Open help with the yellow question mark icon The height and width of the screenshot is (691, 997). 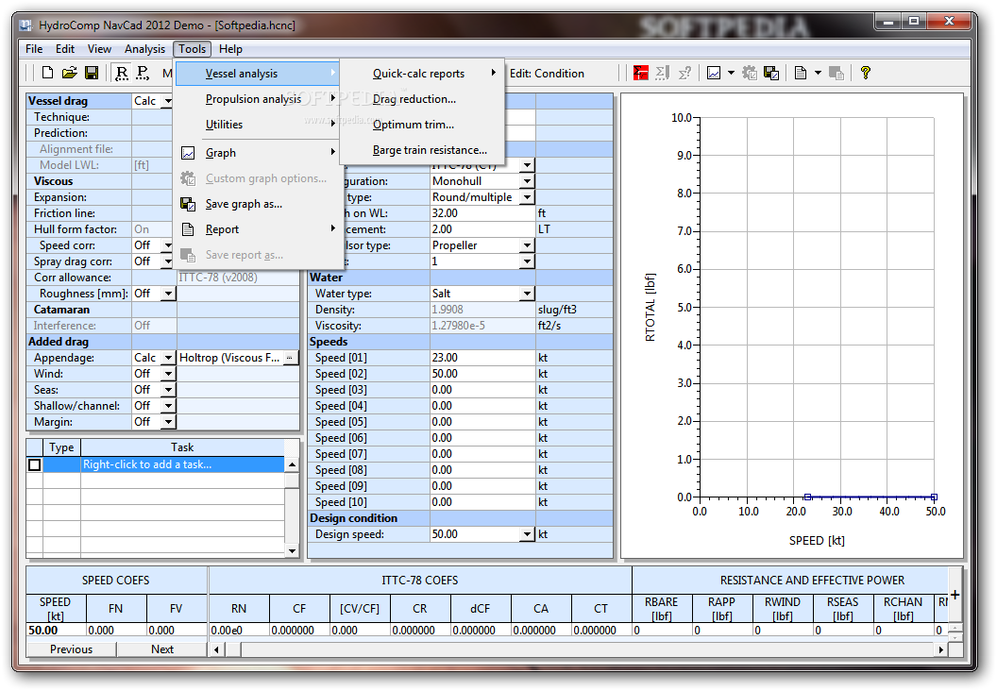[866, 73]
